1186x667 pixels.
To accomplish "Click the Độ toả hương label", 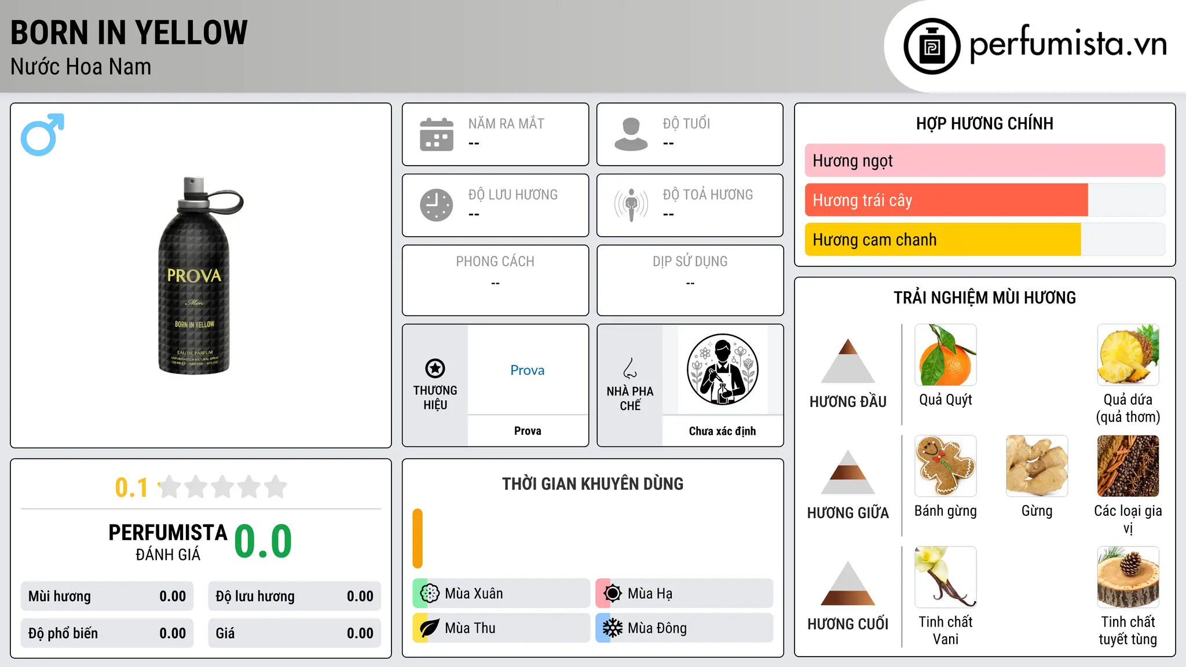I will coord(708,195).
